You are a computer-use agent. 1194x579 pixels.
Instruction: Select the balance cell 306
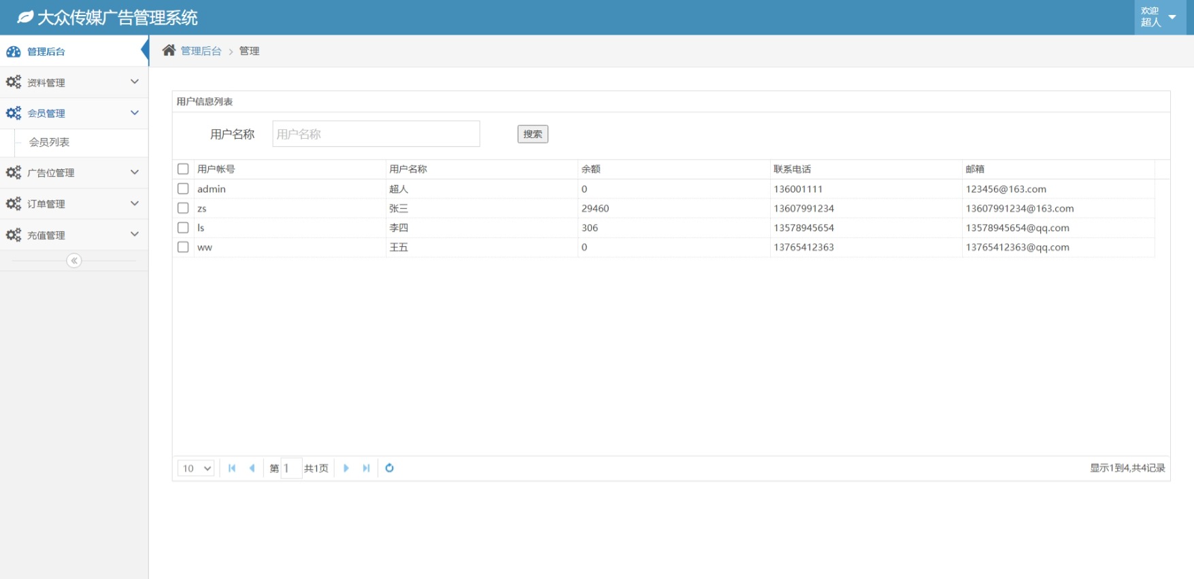674,228
